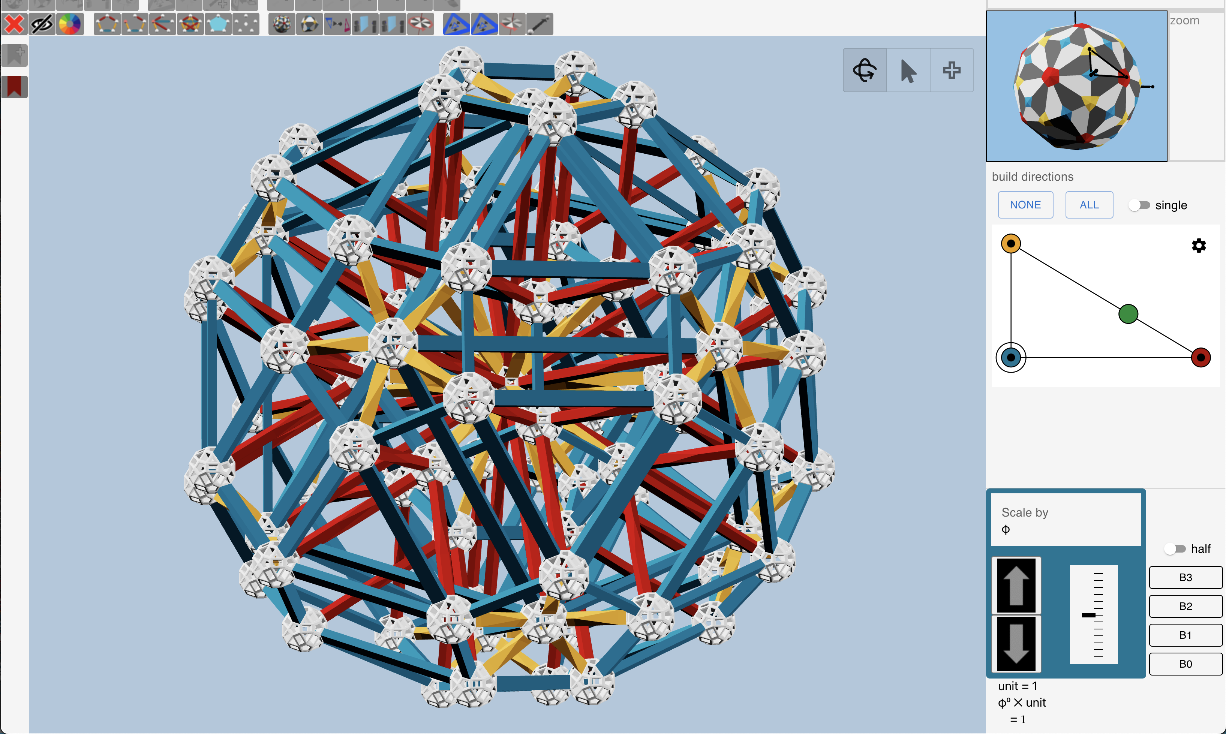Screen dimensions: 1226x734
Task: Toggle the half length switch
Action: pyautogui.click(x=1175, y=548)
